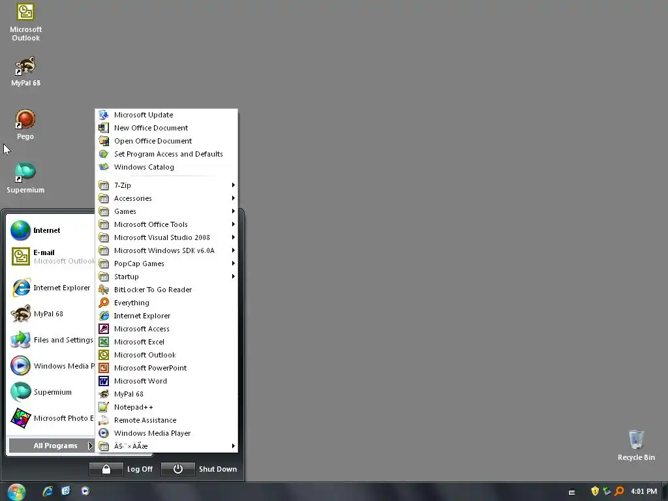Image resolution: width=668 pixels, height=501 pixels.
Task: Select Internet in pinned start menu
Action: point(51,230)
